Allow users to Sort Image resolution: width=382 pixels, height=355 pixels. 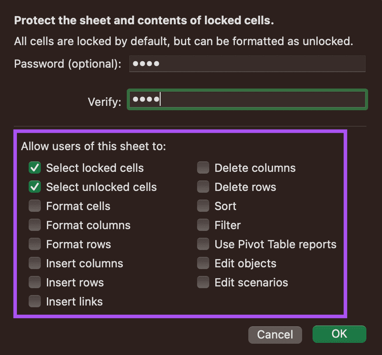(203, 206)
